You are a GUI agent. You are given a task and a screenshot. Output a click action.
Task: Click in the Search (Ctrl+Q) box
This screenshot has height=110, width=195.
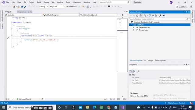tap(115, 2)
